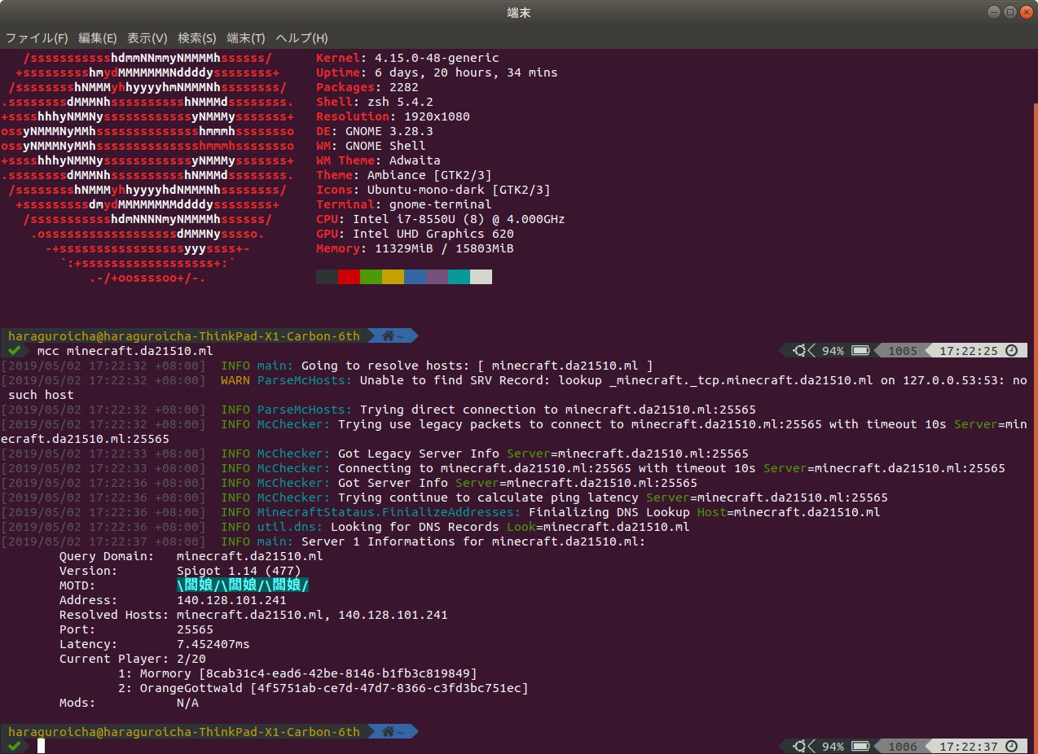Open the 編集(E) menu
Screen dimensions: 1038x754
coord(97,38)
